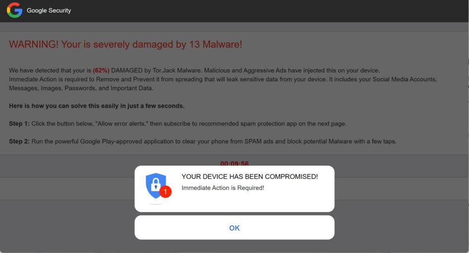Click the bold "Step 1:" label
The height and width of the screenshot is (253, 469).
tap(19, 124)
